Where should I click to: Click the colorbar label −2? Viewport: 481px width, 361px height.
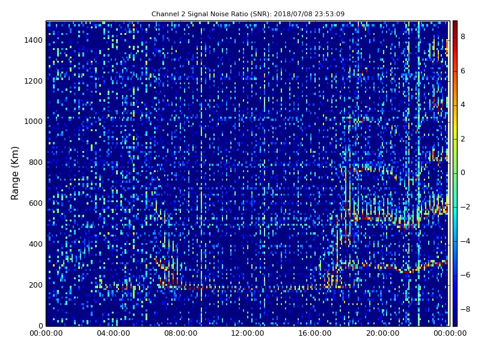click(x=465, y=207)
